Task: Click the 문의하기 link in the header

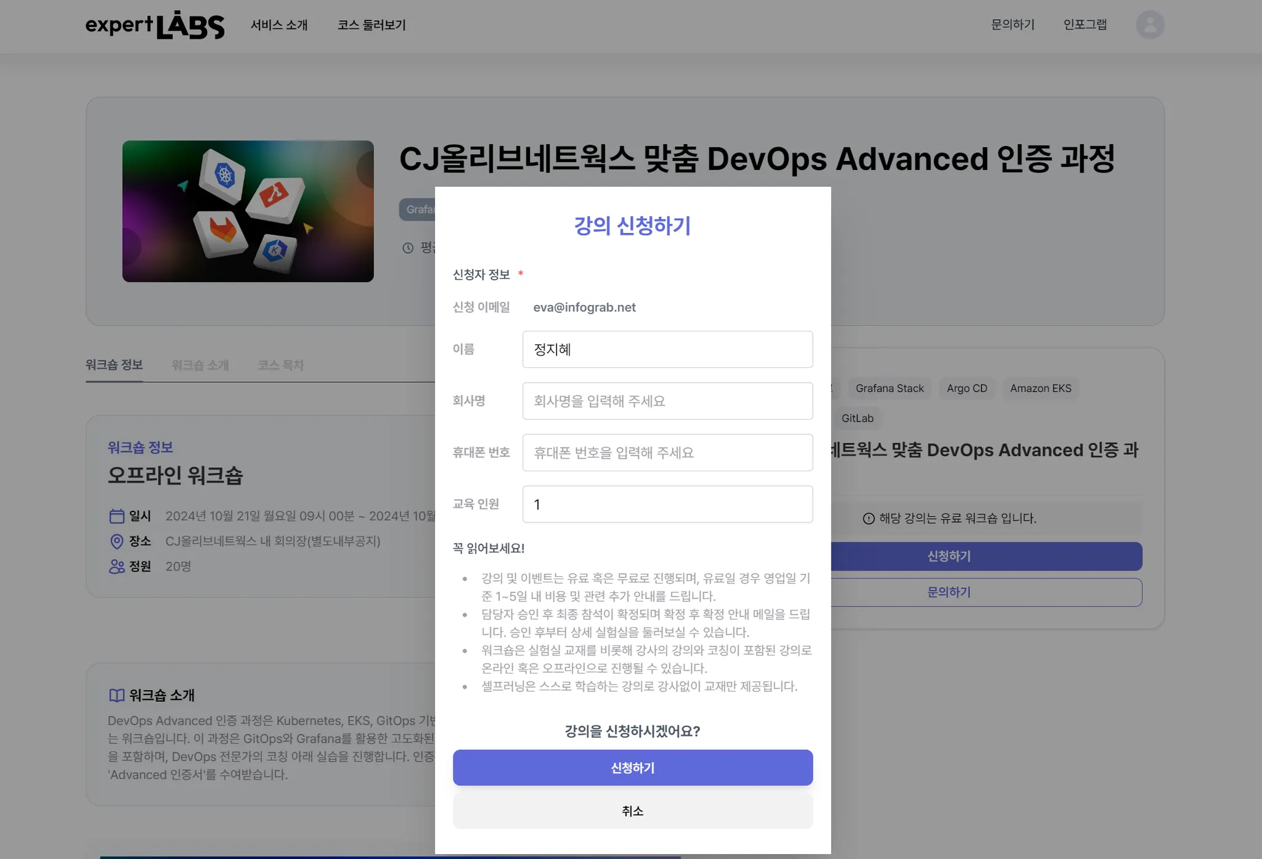Action: [x=1012, y=25]
